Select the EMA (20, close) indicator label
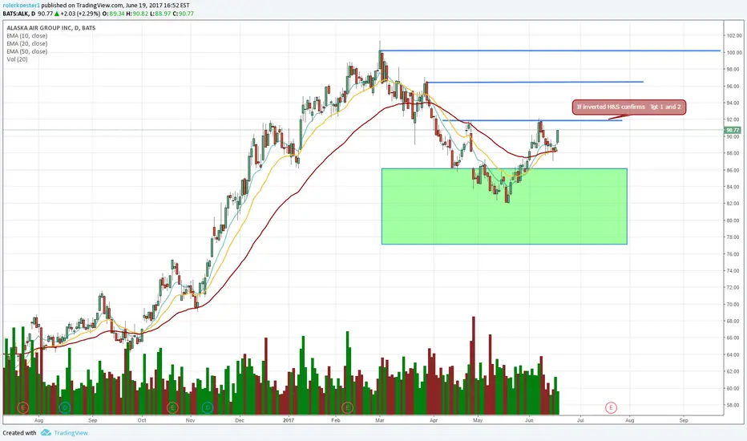This screenshot has width=747, height=441. (x=26, y=43)
